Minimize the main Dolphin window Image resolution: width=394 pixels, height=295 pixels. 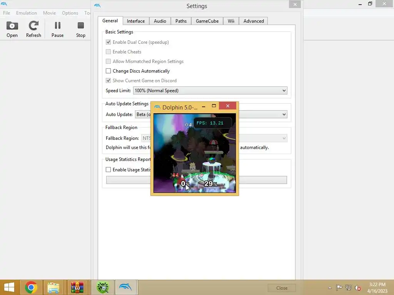click(360, 4)
